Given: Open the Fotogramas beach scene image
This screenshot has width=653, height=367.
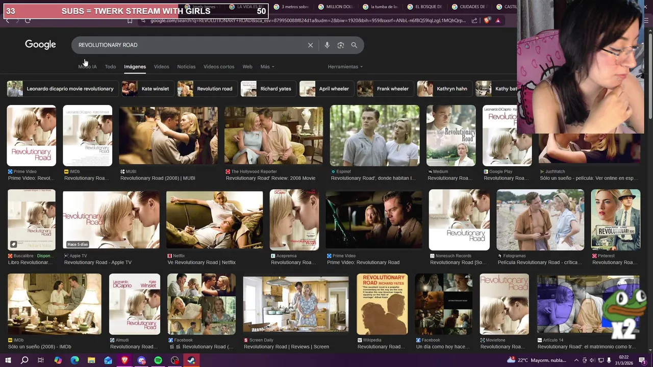Looking at the screenshot, I should click(540, 220).
